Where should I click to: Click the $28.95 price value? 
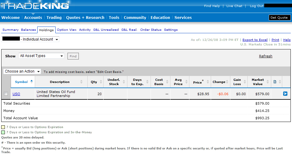[x=203, y=94]
